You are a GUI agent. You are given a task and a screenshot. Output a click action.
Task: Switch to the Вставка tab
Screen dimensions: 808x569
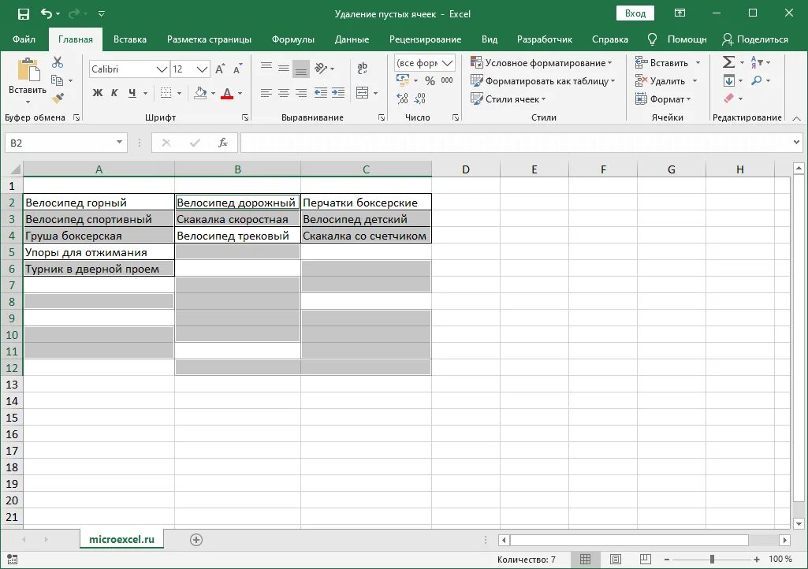point(130,39)
